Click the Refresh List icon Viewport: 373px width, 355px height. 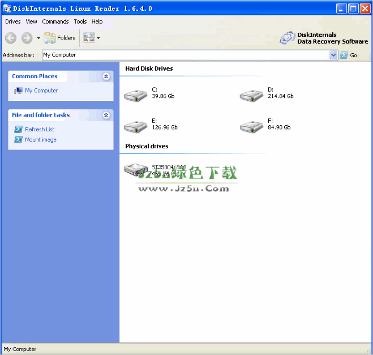coord(18,129)
